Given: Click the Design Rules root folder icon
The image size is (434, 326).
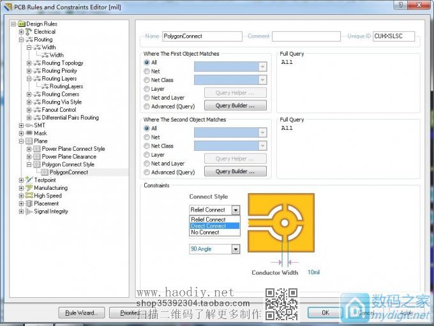Looking at the screenshot, I should pyautogui.click(x=22, y=24).
